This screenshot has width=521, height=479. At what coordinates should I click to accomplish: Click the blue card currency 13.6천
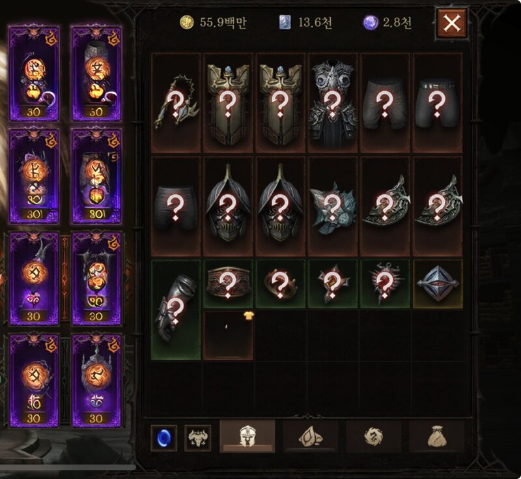click(x=305, y=22)
